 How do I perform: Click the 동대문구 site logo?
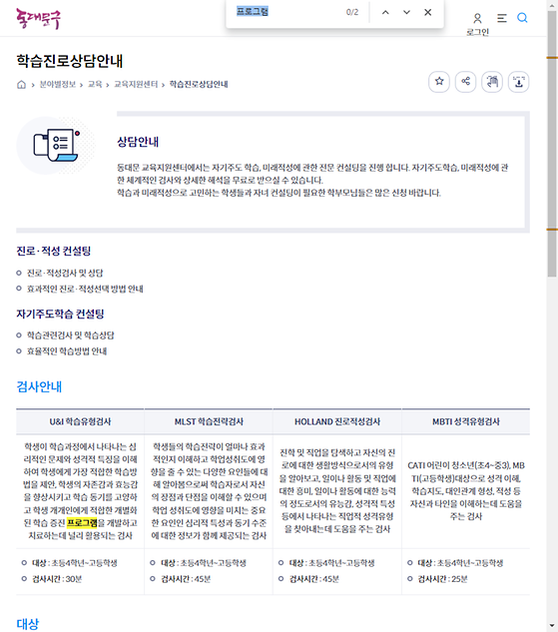pyautogui.click(x=38, y=19)
